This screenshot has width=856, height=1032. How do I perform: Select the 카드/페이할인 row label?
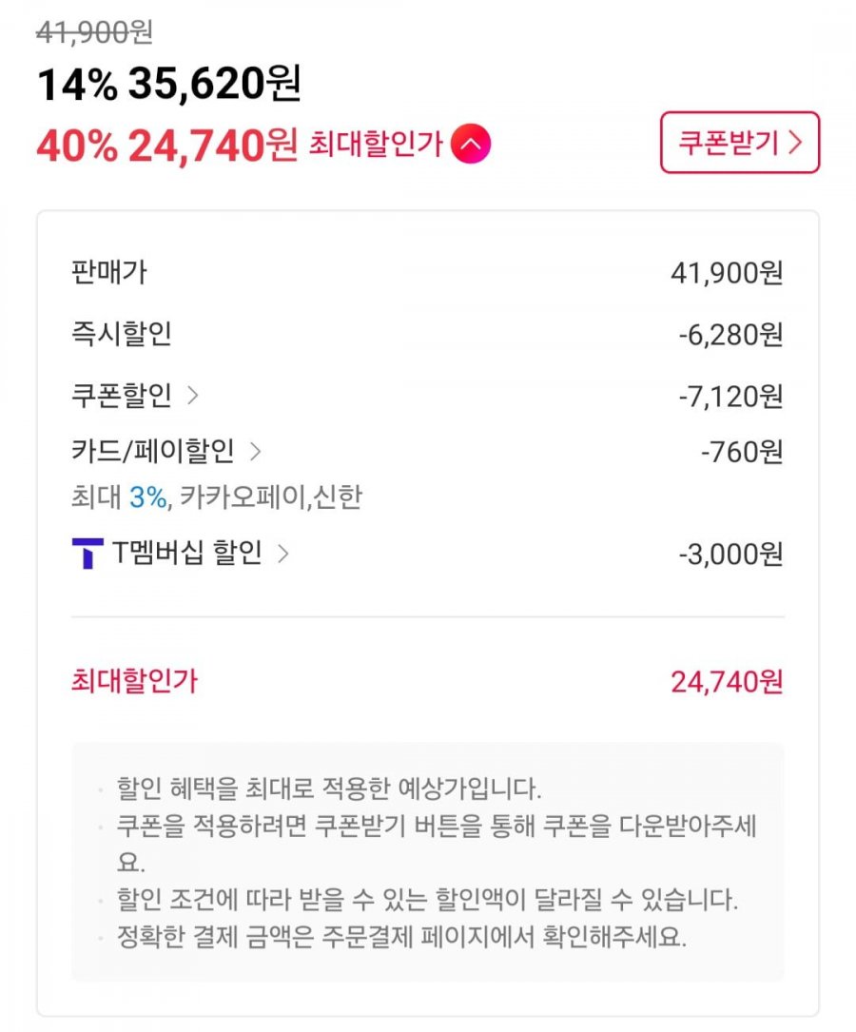coord(152,451)
